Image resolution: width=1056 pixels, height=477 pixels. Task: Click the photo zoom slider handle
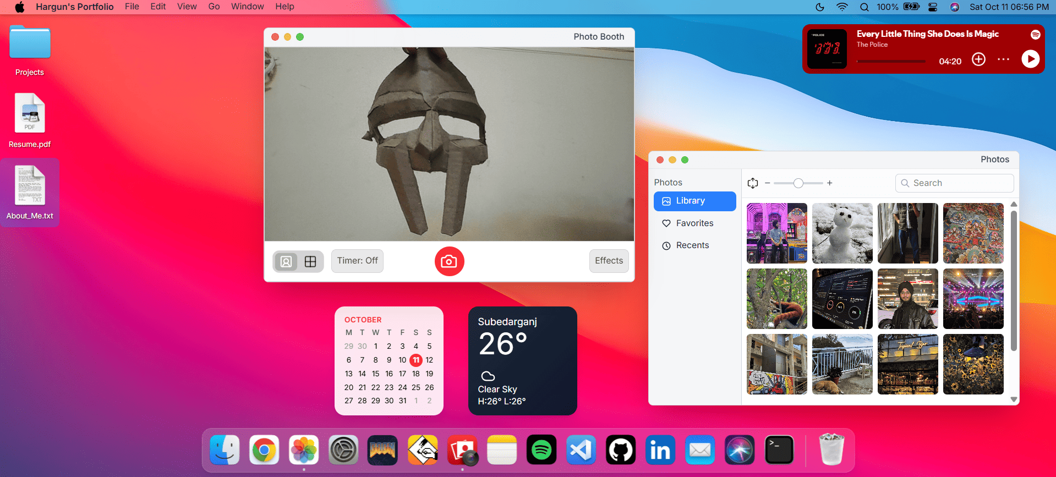[x=798, y=183]
